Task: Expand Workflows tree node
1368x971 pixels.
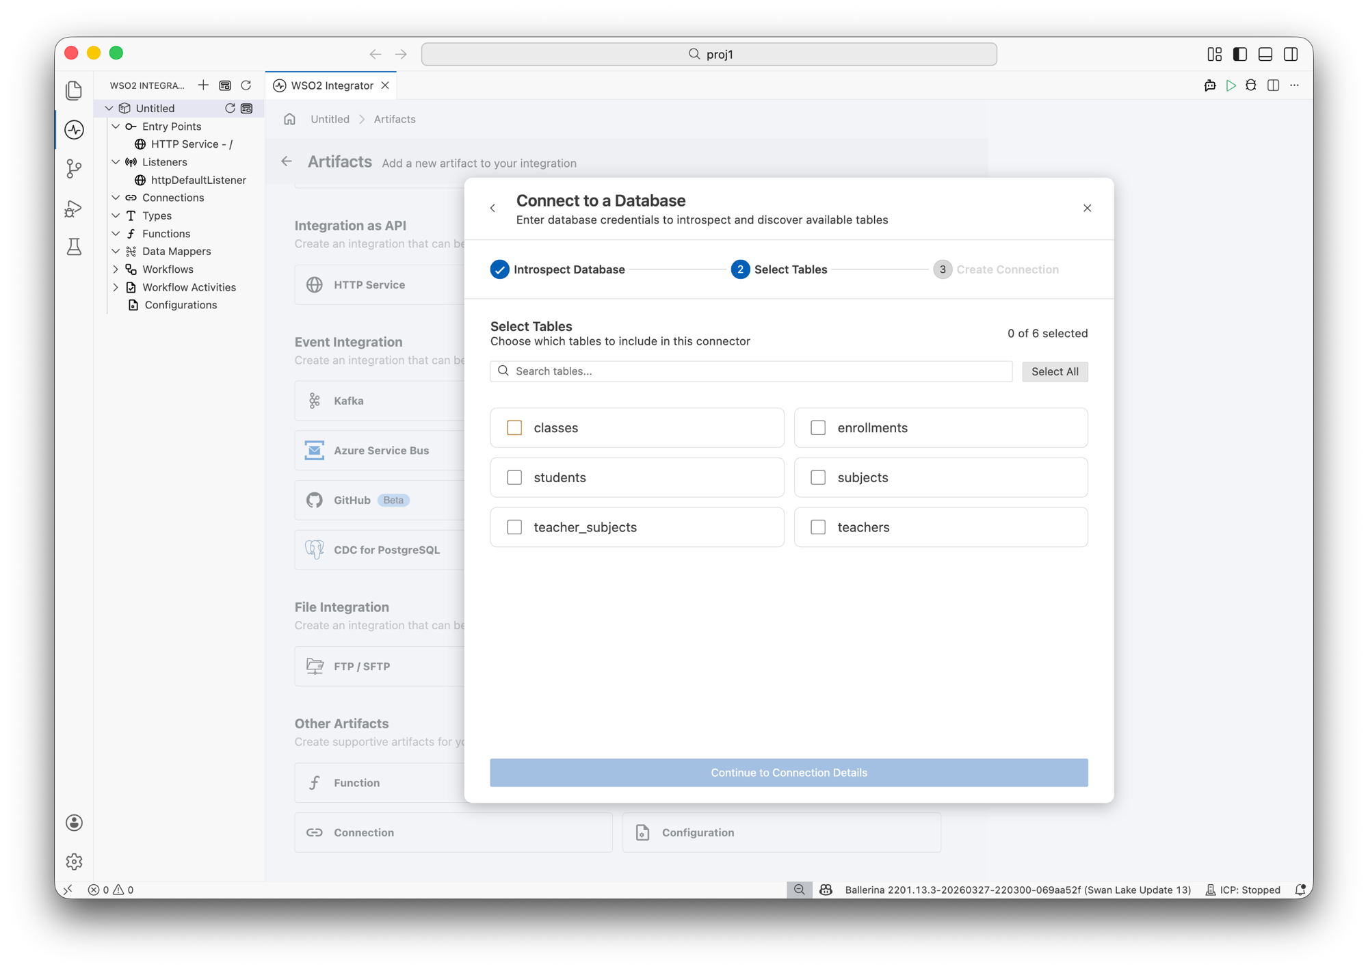Action: pyautogui.click(x=116, y=269)
